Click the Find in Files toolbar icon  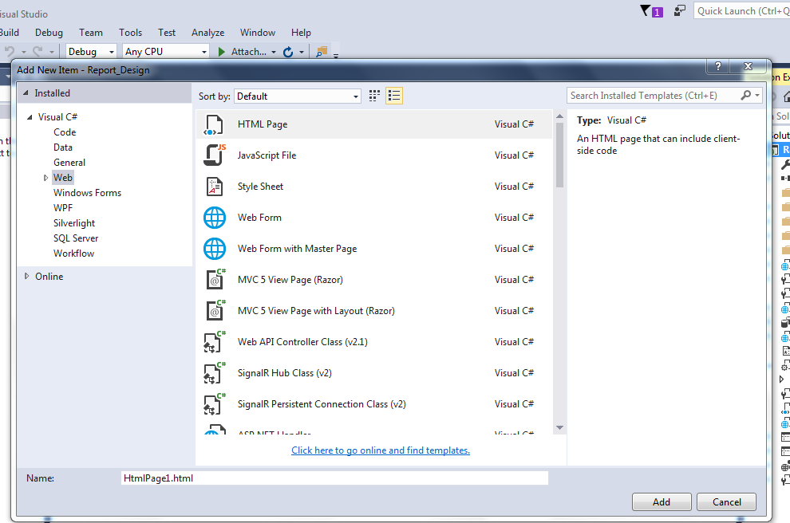[x=322, y=51]
